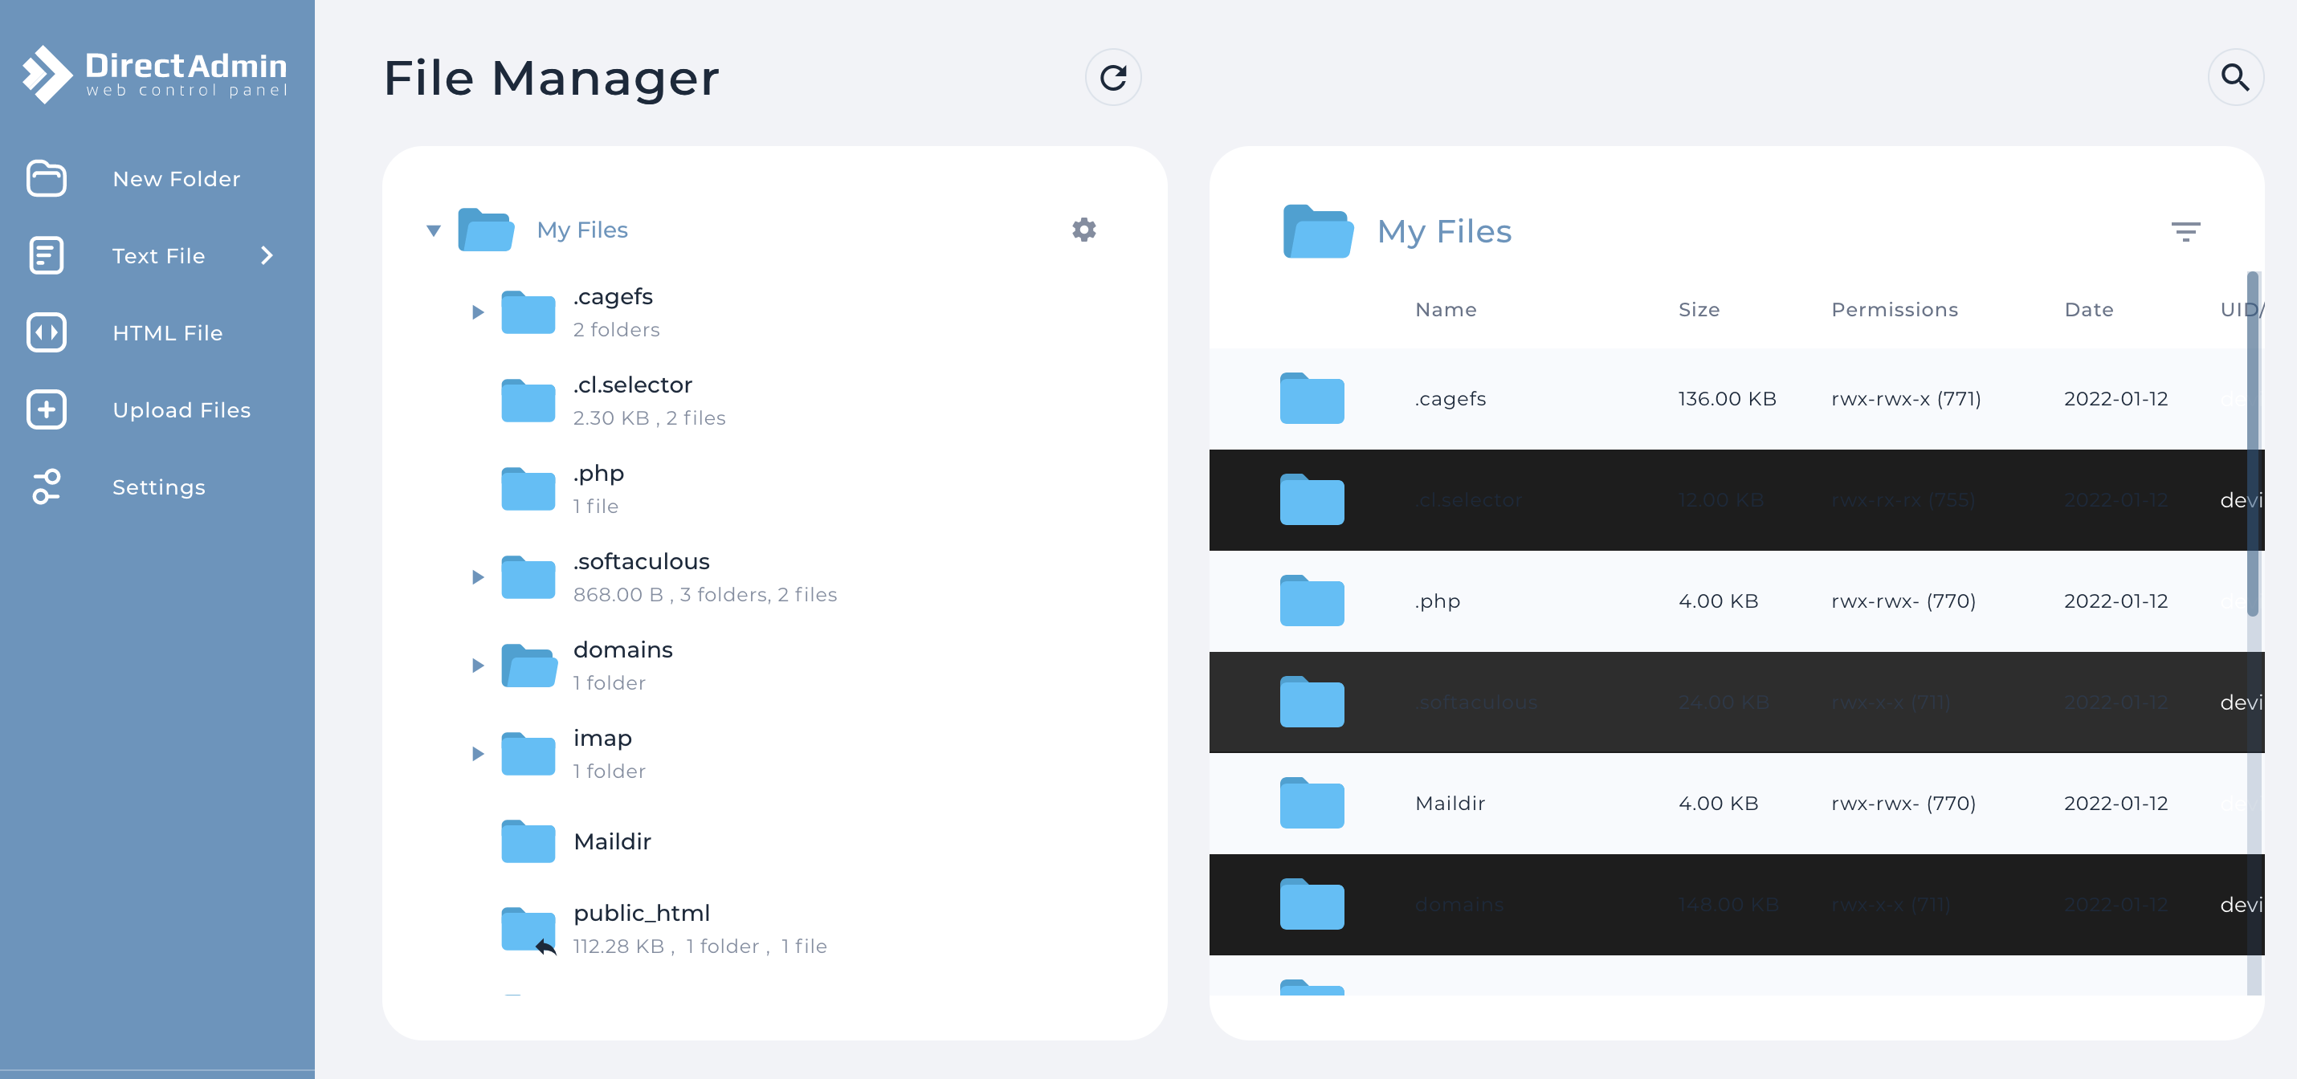
Task: Click the domains folder icon in tree
Action: point(528,665)
